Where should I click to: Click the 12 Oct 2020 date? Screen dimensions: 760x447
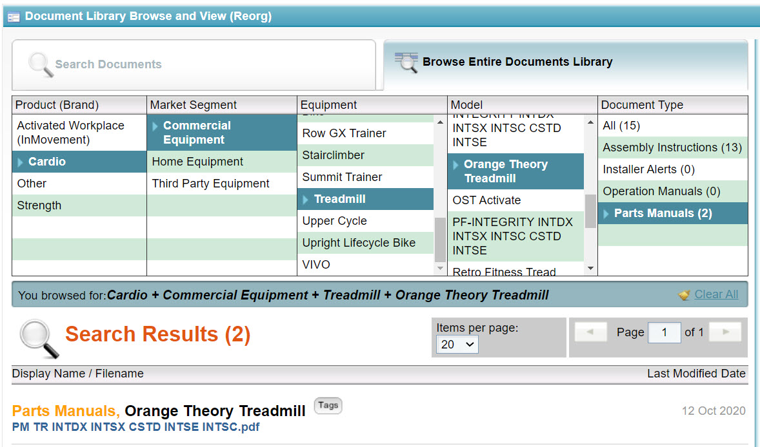(x=714, y=411)
